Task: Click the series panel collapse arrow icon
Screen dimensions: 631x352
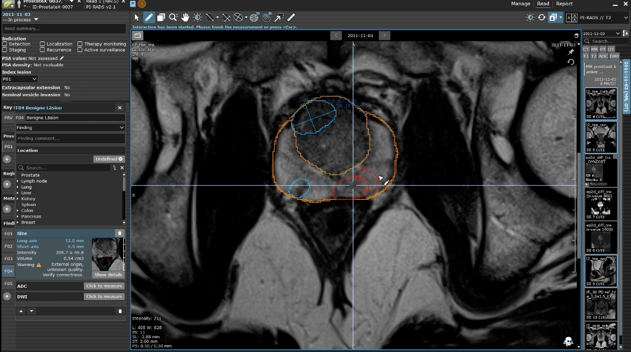Action: point(625,33)
